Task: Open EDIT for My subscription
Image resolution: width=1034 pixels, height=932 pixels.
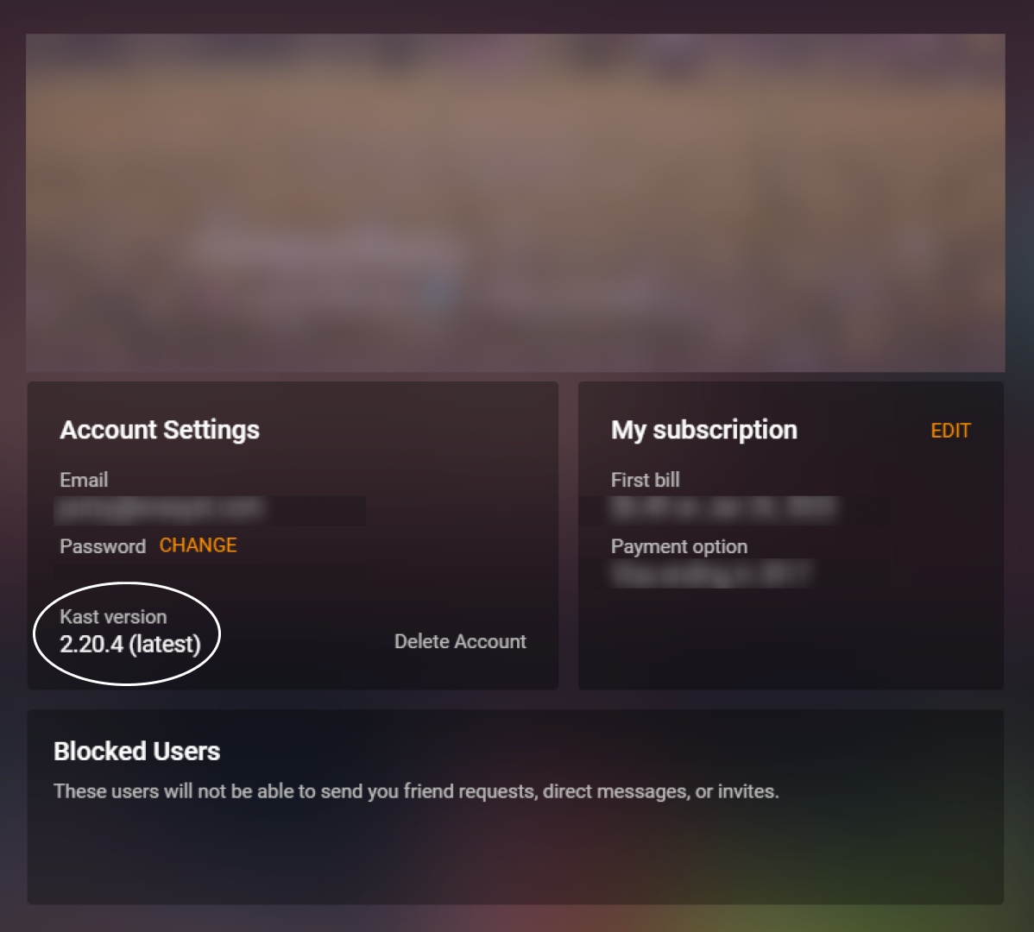Action: [950, 431]
